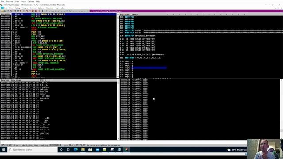Click the access violation status bar message
The height and width of the screenshot is (159, 283).
coord(60,145)
